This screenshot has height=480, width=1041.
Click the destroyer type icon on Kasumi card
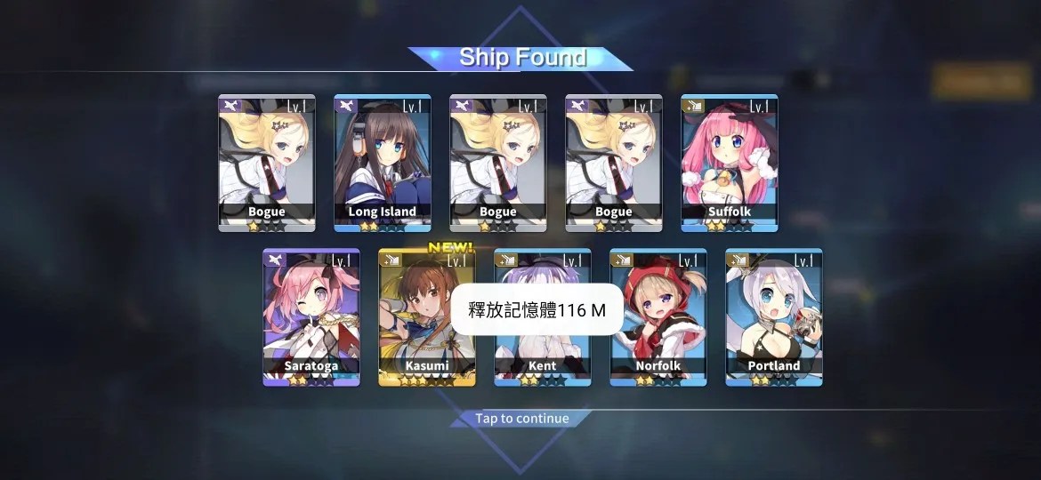[x=391, y=259]
